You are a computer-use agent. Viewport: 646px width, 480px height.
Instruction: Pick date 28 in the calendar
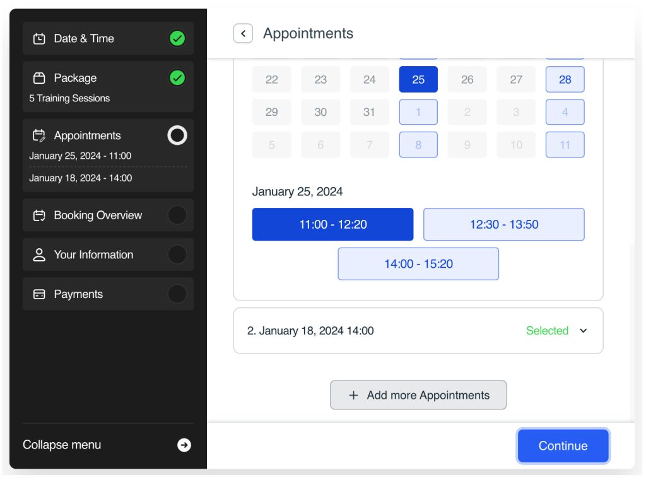click(565, 79)
